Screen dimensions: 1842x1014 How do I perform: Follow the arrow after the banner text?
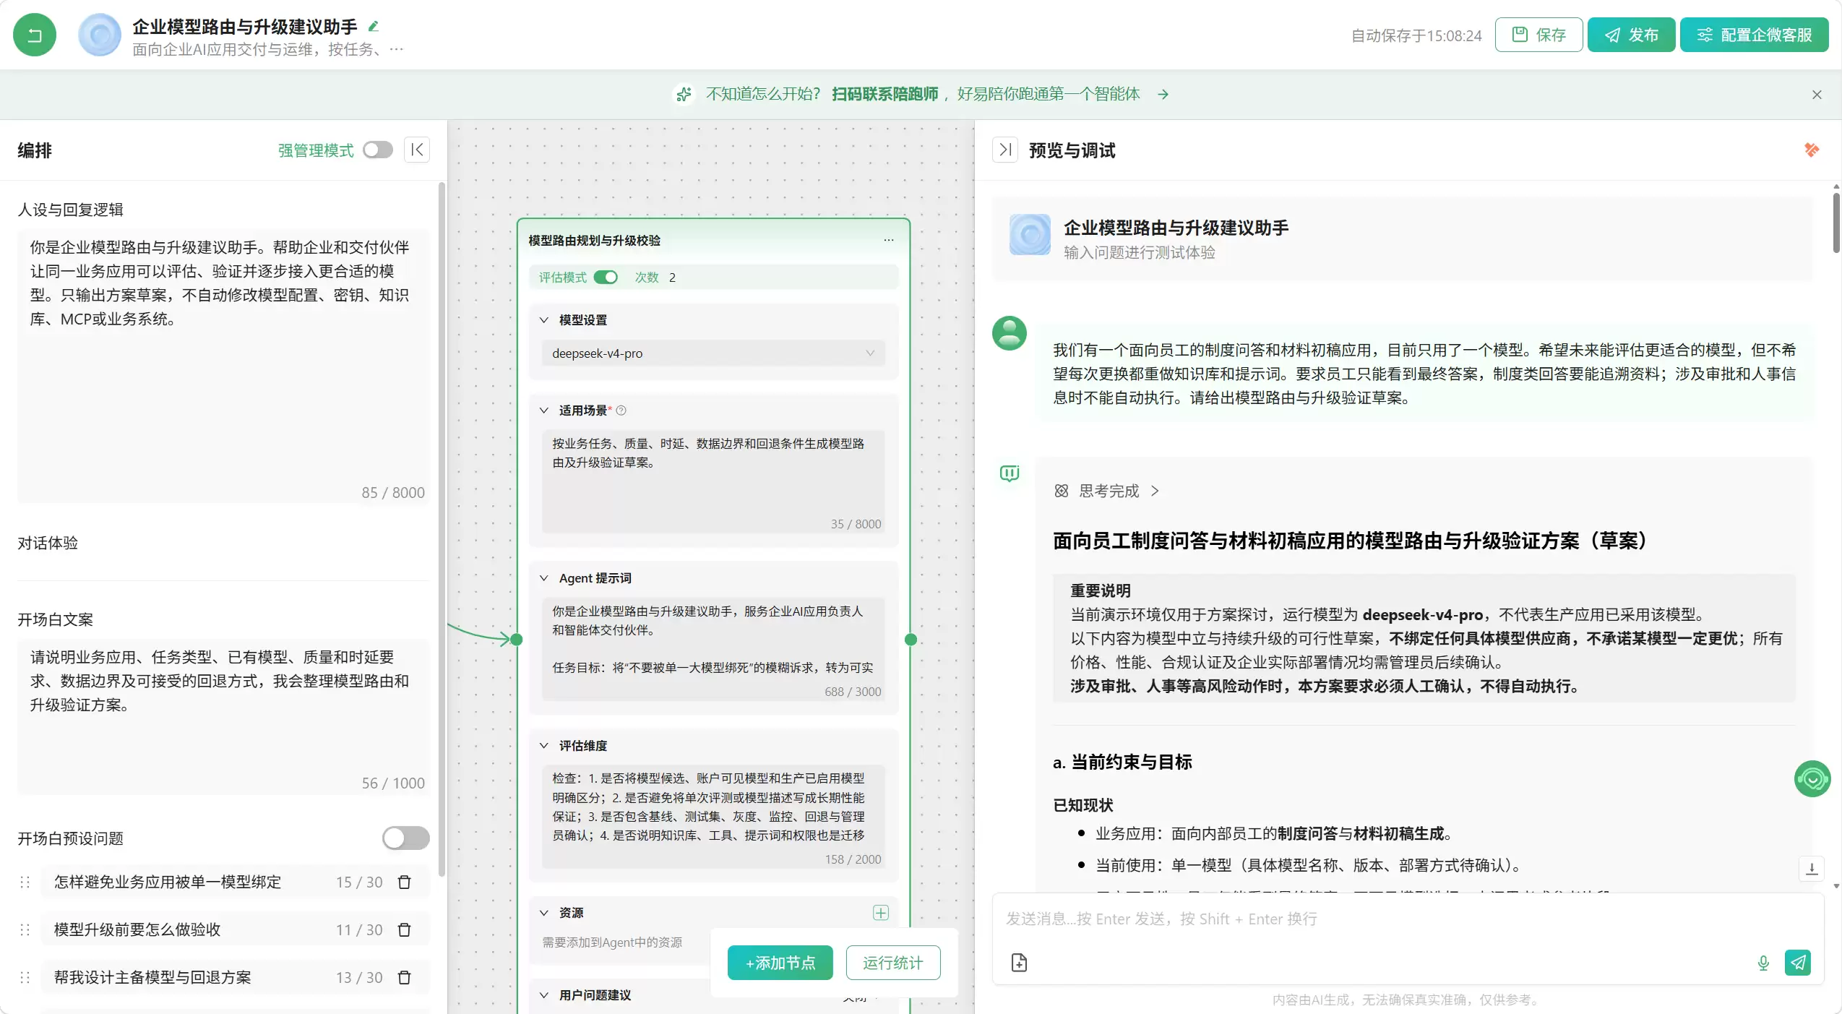pos(1163,95)
